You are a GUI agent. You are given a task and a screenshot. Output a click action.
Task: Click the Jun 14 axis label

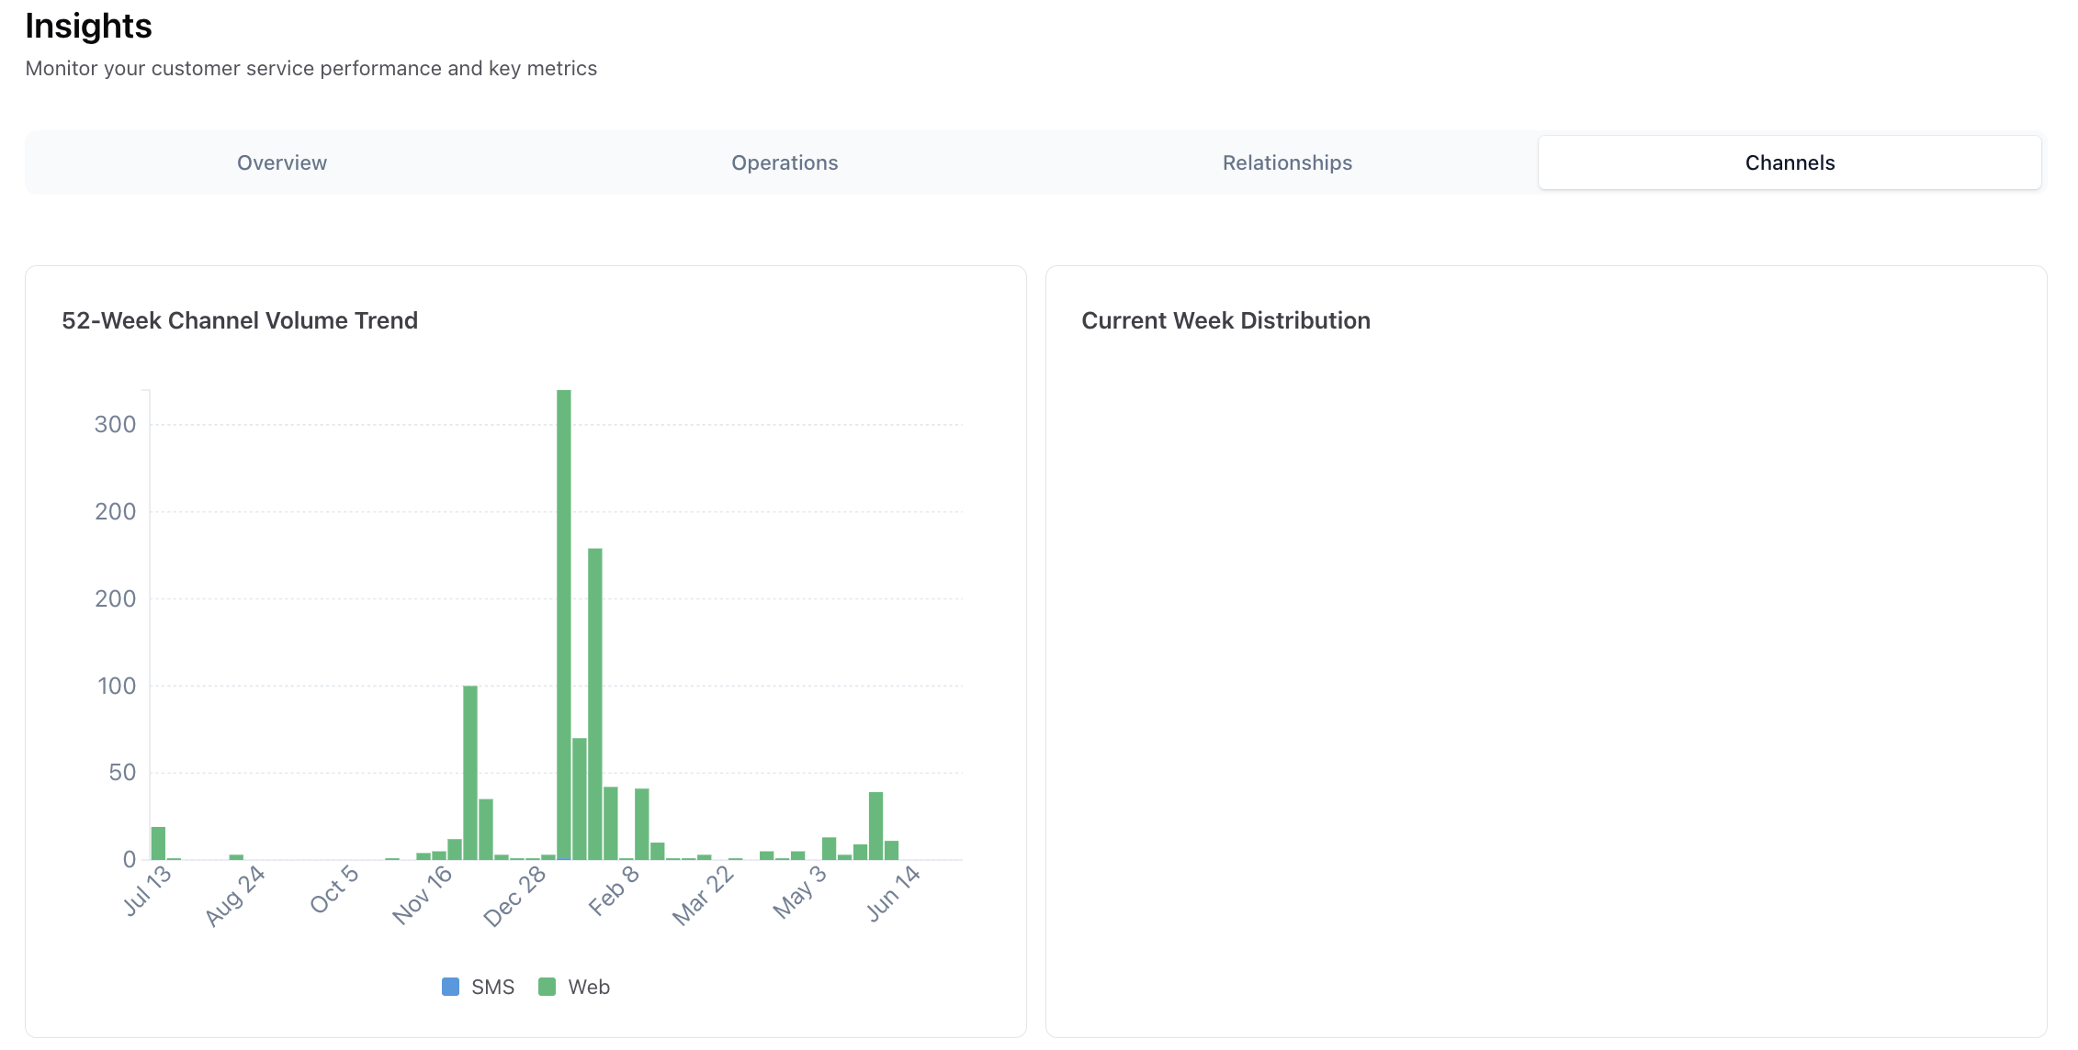pos(894,893)
